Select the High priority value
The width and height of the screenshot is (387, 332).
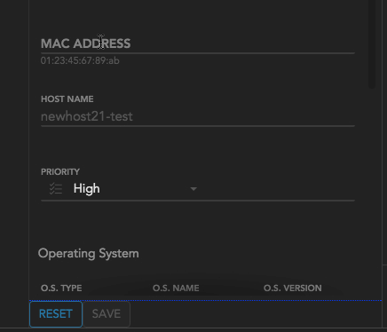(x=87, y=189)
